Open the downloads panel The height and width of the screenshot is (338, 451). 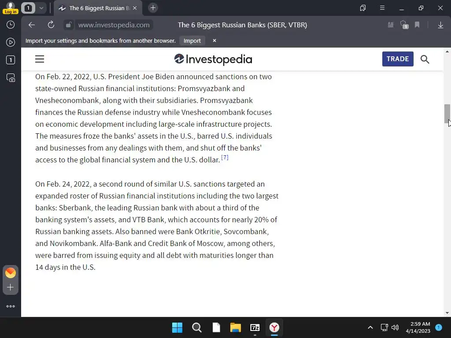440,25
